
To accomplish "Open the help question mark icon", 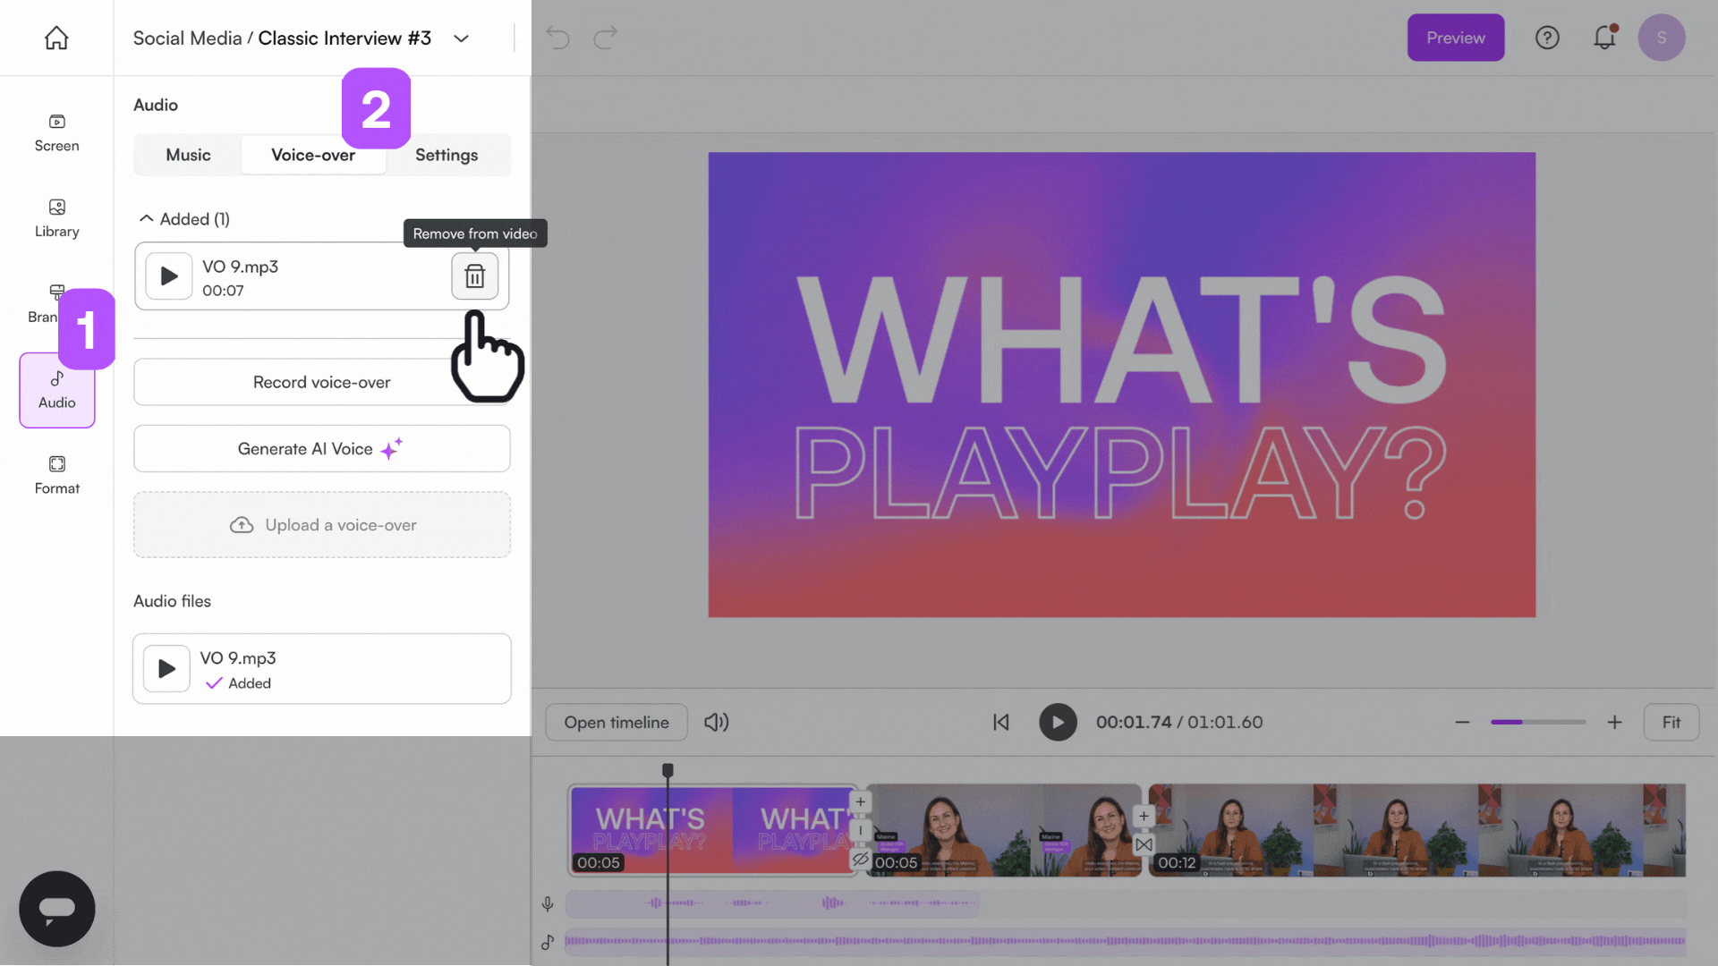I will click(x=1547, y=38).
